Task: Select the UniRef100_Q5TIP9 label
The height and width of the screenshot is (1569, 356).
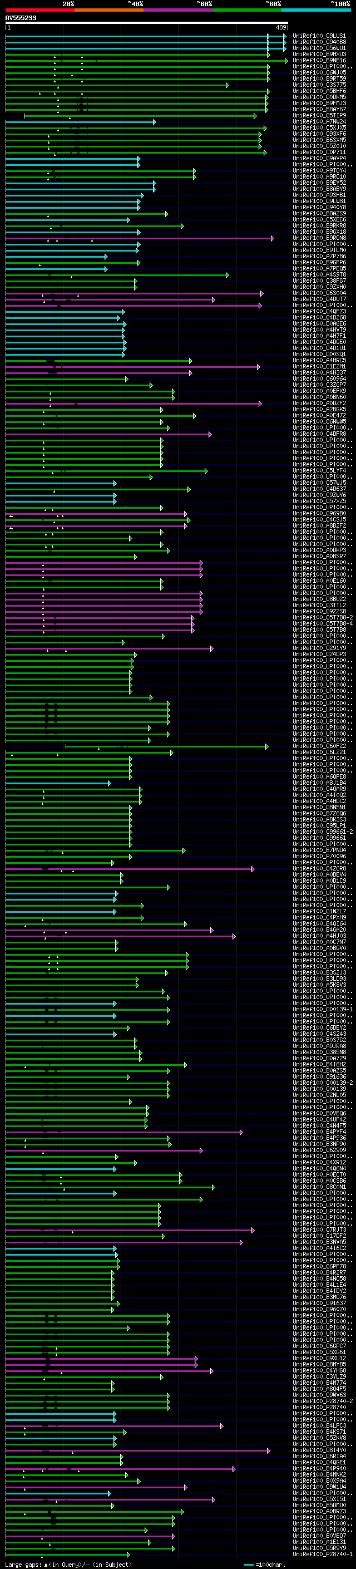Action: [x=319, y=116]
